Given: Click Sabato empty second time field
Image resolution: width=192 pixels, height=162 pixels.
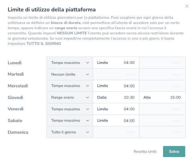Looking at the screenshot, I should (x=162, y=121).
